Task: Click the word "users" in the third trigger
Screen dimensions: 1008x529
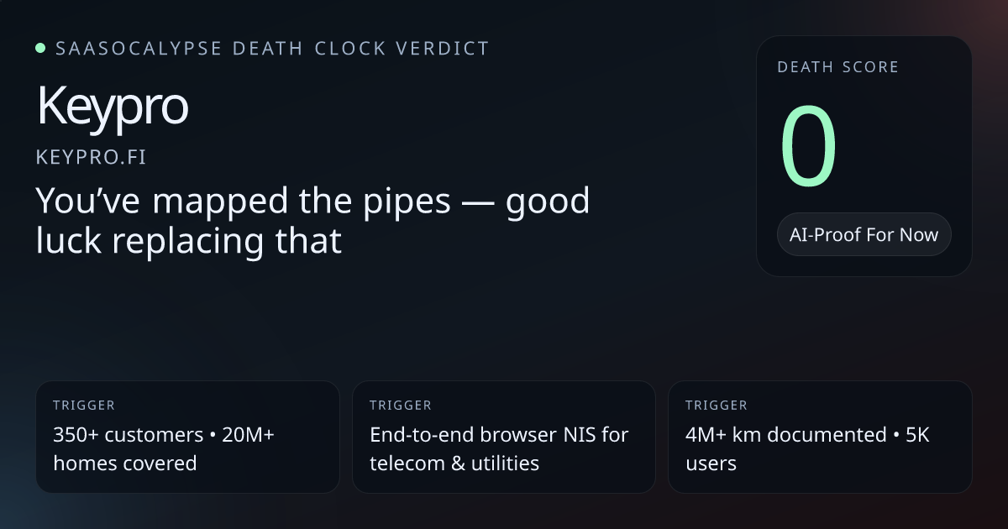Action: (x=711, y=463)
